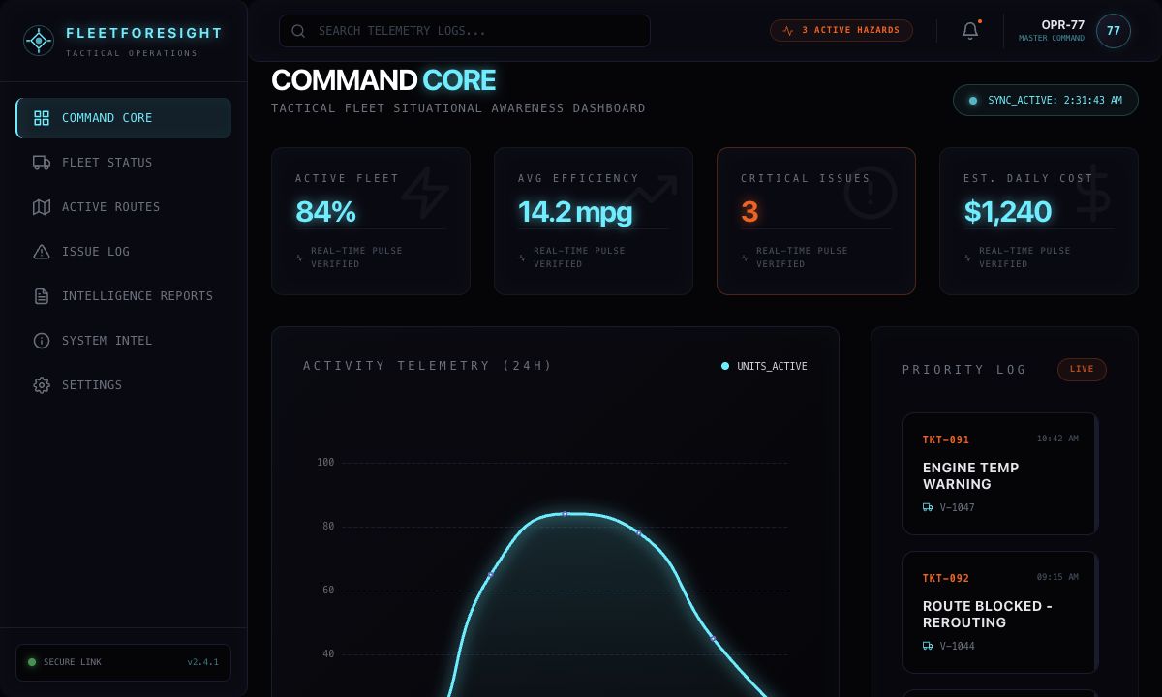
Task: Click the LIVE badge in Priority Log
Action: point(1082,369)
